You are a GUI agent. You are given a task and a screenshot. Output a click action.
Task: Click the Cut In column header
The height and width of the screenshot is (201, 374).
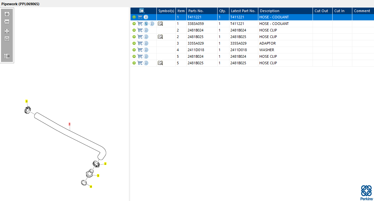tap(342, 11)
